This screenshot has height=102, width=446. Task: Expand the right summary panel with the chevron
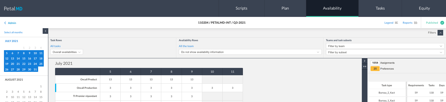click(365, 61)
